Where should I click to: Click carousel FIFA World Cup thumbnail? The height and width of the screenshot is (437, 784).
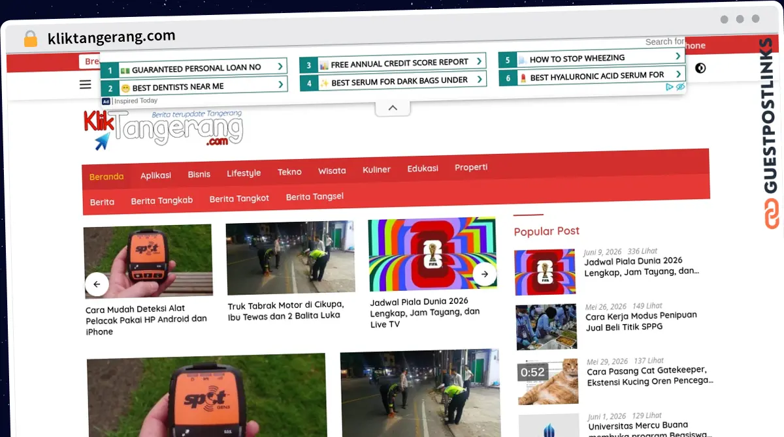coord(433,254)
